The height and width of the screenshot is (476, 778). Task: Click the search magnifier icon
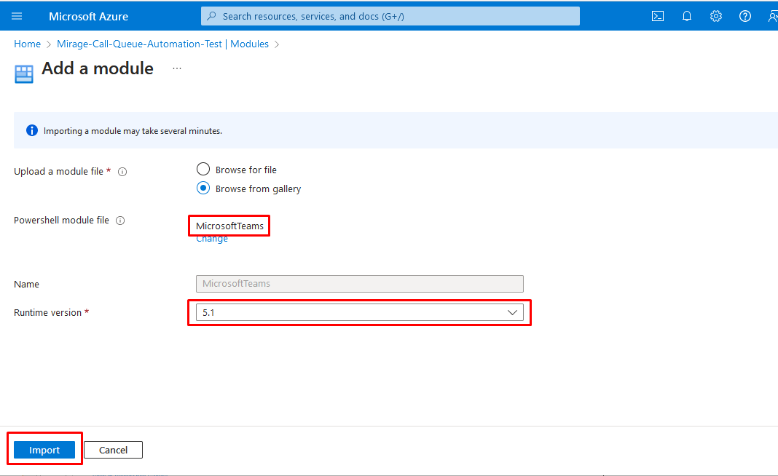click(211, 16)
